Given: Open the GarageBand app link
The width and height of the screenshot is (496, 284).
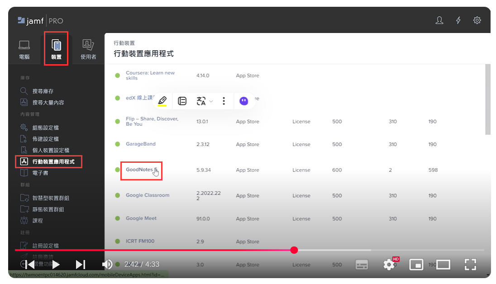Looking at the screenshot, I should [x=141, y=144].
